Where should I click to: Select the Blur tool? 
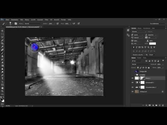tap(2, 69)
